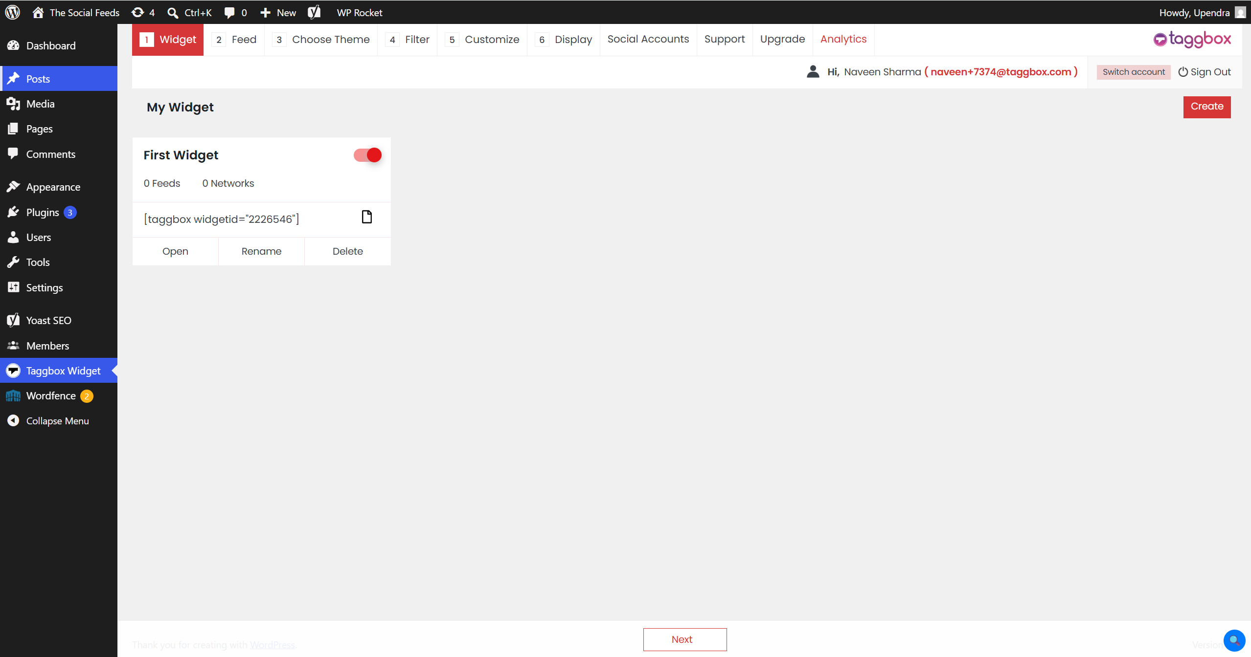Click the Pages sidebar icon

coord(13,129)
